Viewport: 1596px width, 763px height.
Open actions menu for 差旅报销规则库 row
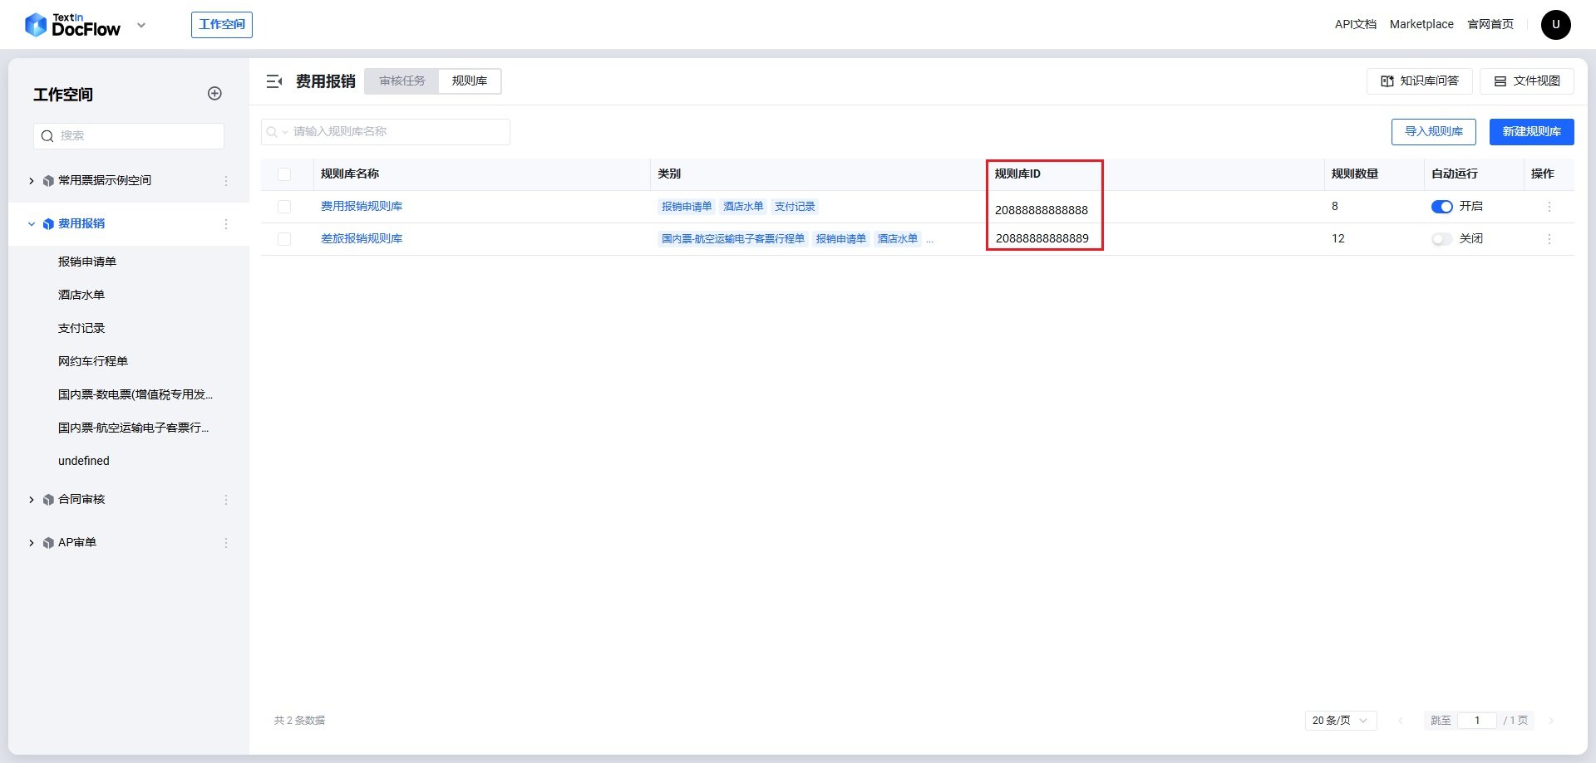coord(1549,239)
